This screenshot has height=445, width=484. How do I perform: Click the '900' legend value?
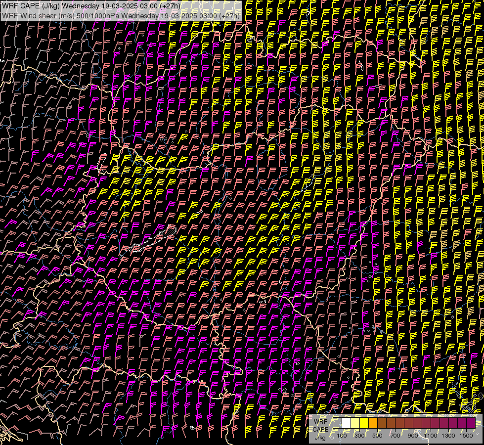pos(413,436)
